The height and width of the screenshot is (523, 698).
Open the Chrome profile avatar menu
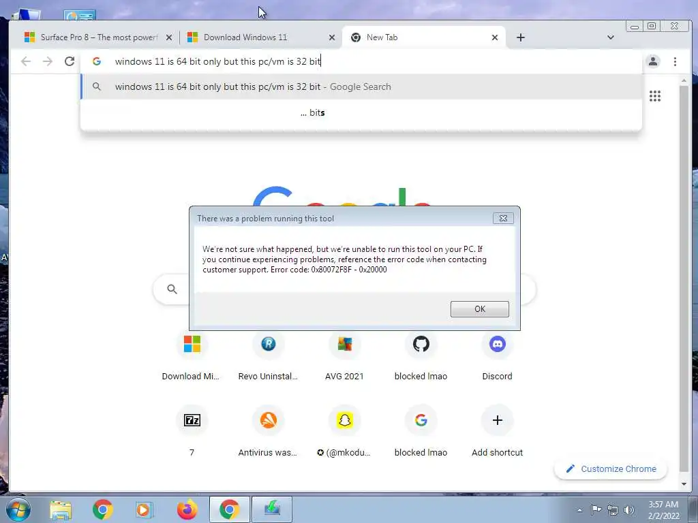(652, 61)
